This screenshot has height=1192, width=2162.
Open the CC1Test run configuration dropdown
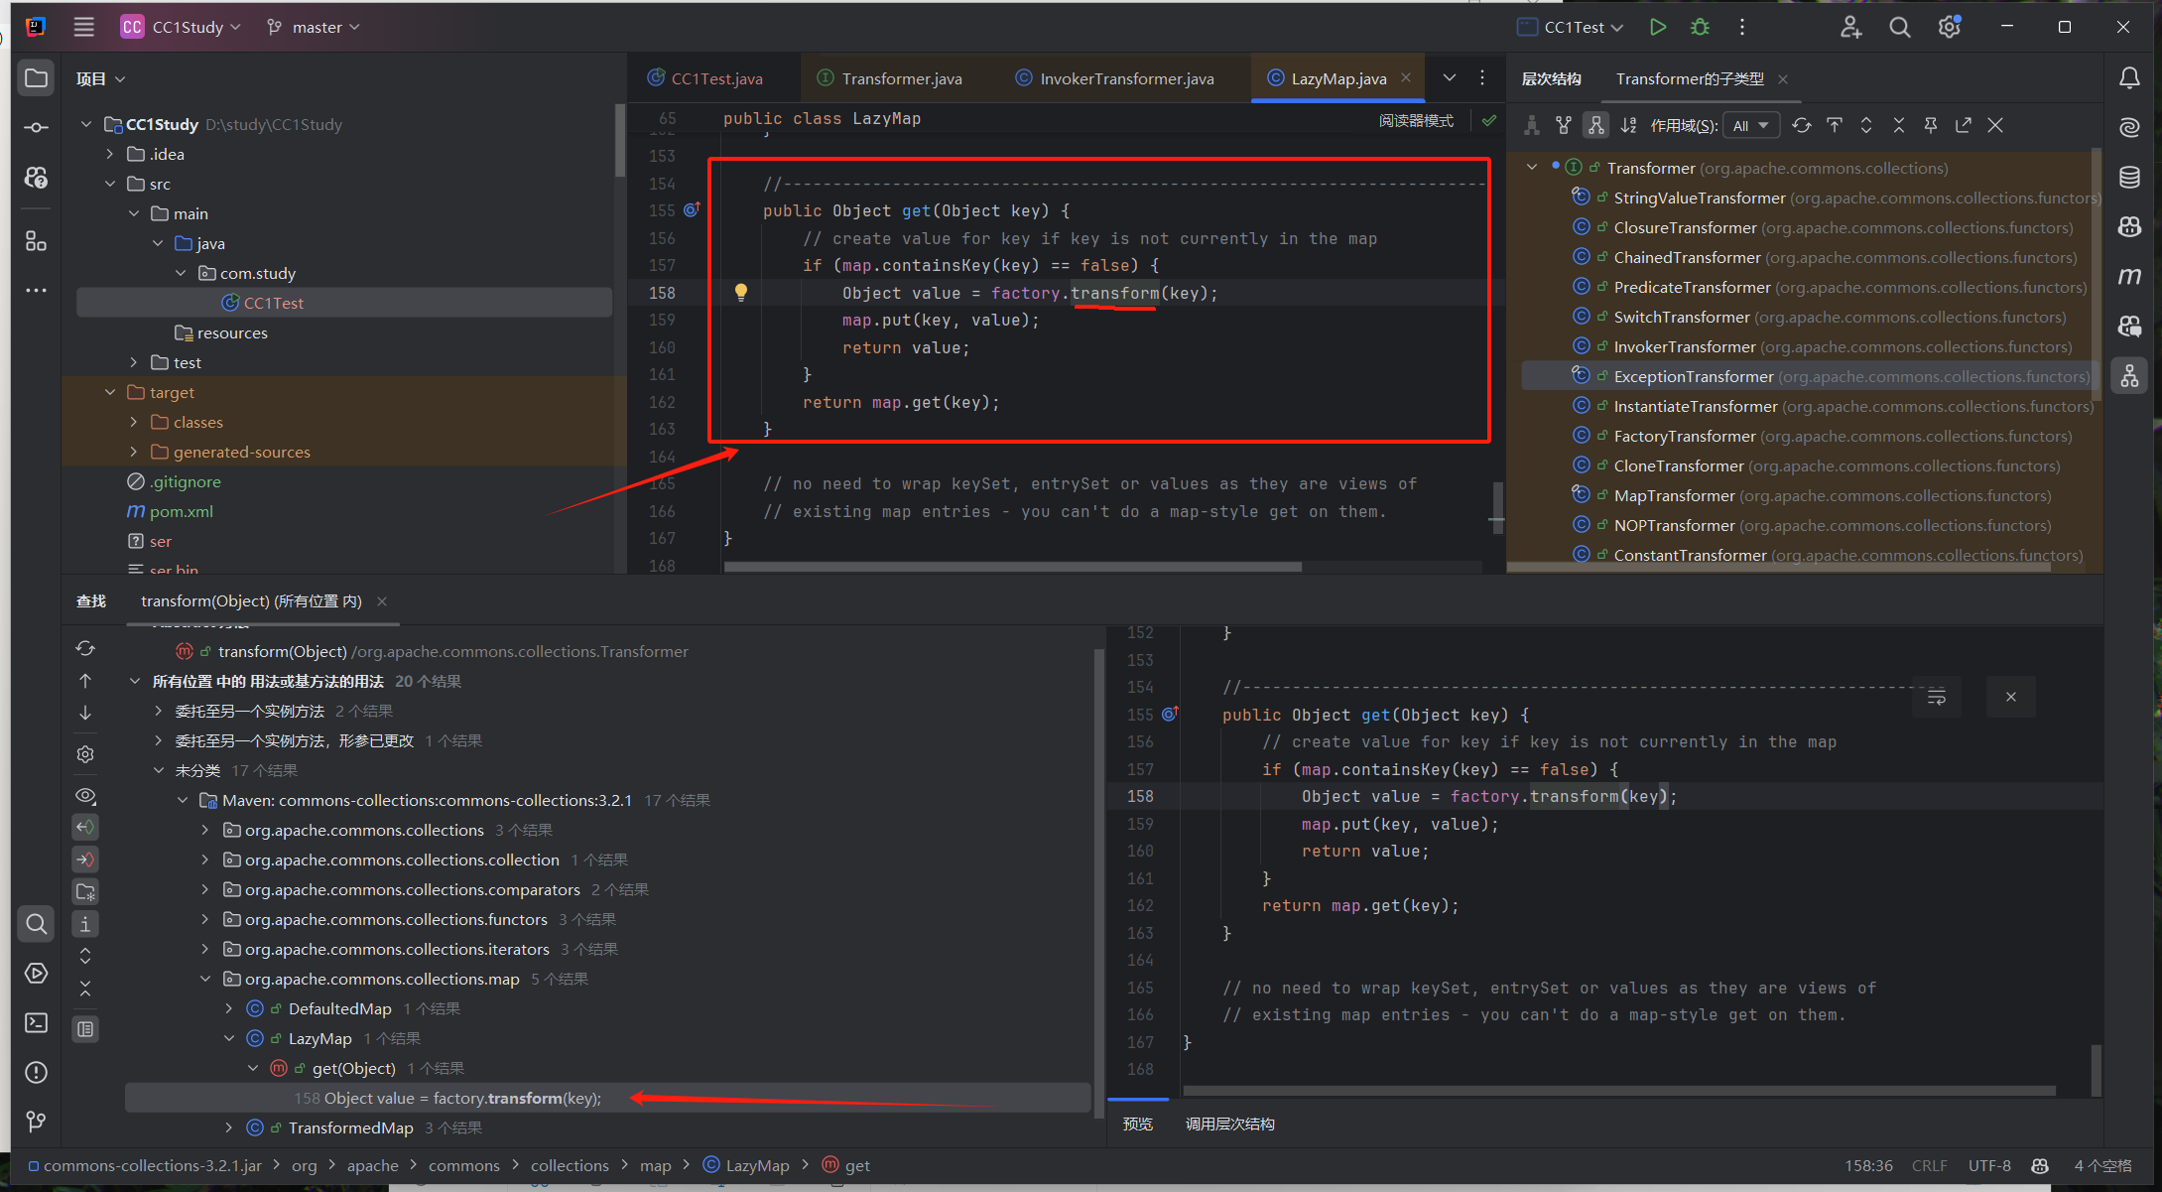click(x=1571, y=27)
